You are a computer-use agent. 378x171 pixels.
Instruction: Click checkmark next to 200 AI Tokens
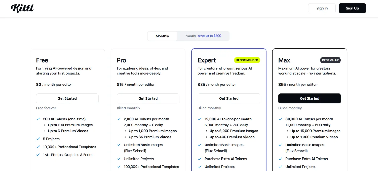point(38,119)
